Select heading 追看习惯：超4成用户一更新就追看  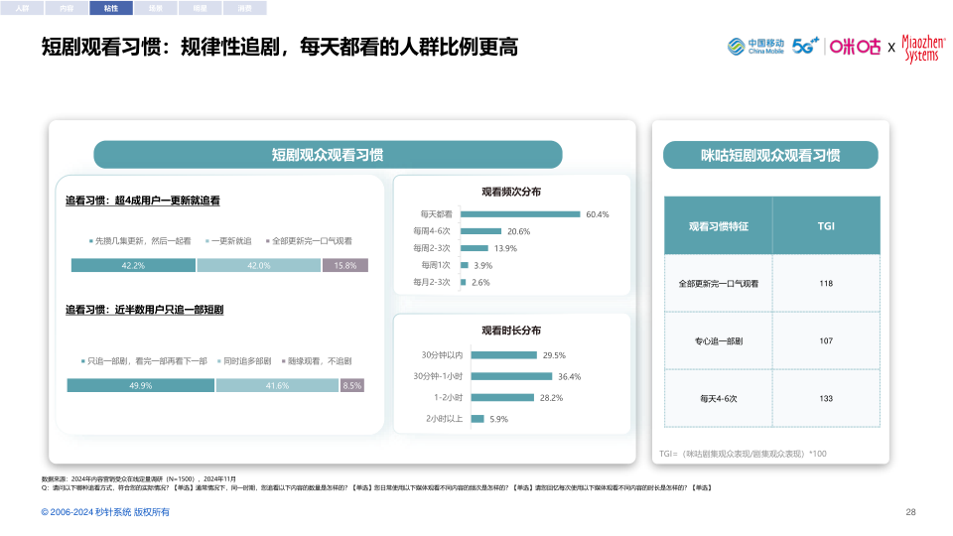[143, 201]
